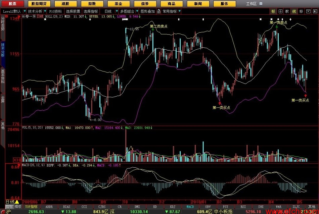The width and height of the screenshot is (319, 214).
Task: Open the 债券 tab
Action: tap(145, 4)
